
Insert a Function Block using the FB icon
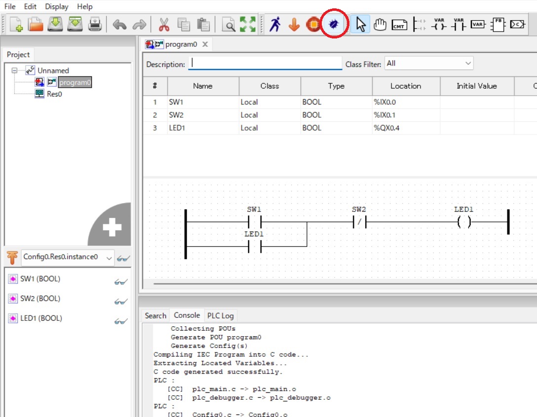pos(498,24)
